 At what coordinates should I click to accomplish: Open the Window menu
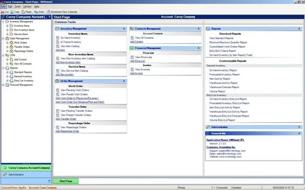pyautogui.click(x=27, y=6)
